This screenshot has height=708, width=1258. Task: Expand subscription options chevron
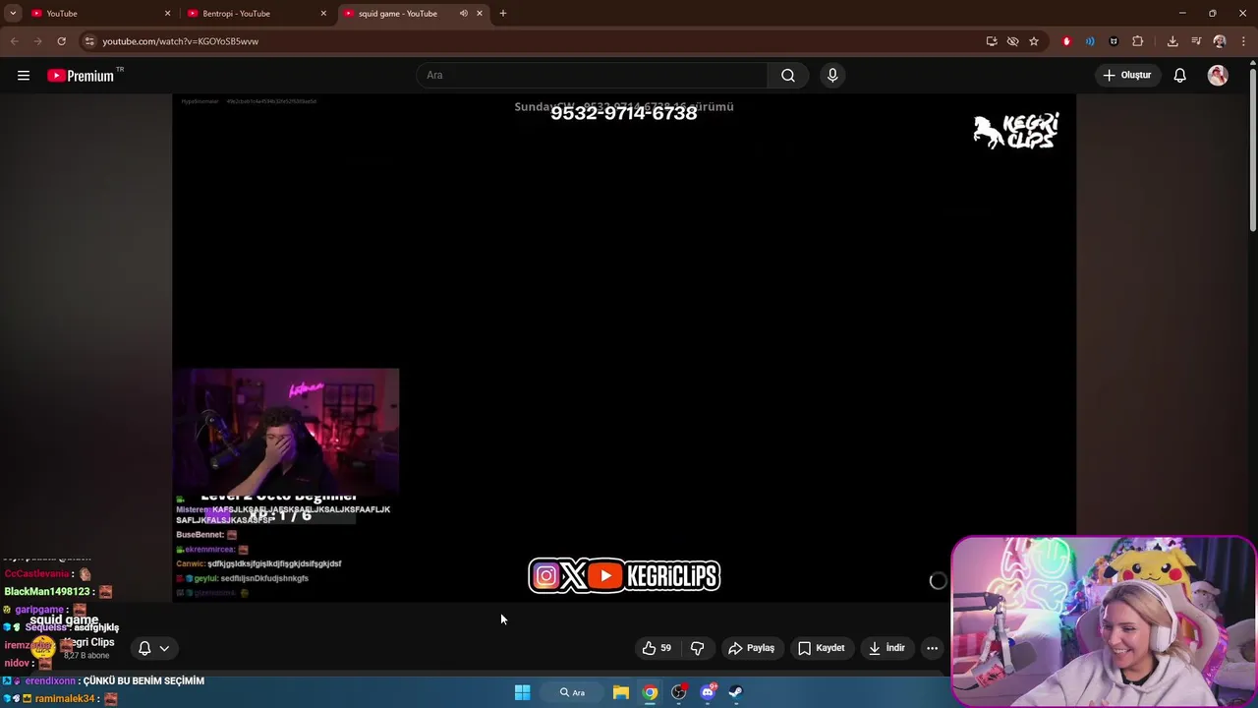164,648
